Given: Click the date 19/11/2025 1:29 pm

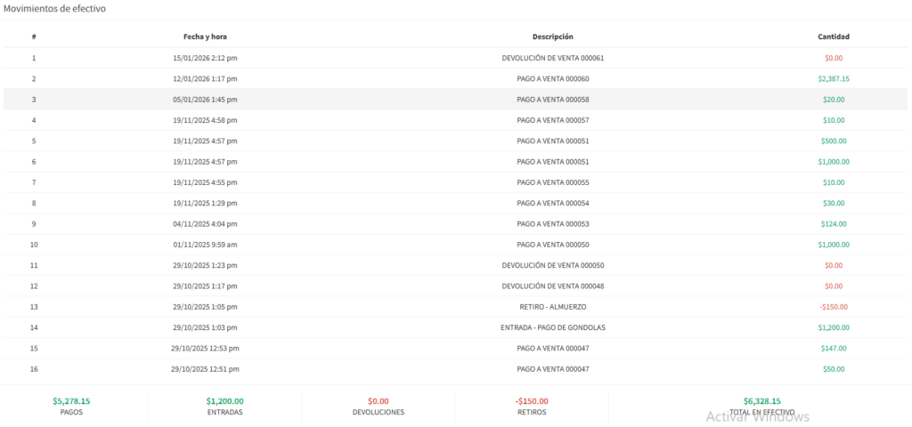Looking at the screenshot, I should (205, 203).
